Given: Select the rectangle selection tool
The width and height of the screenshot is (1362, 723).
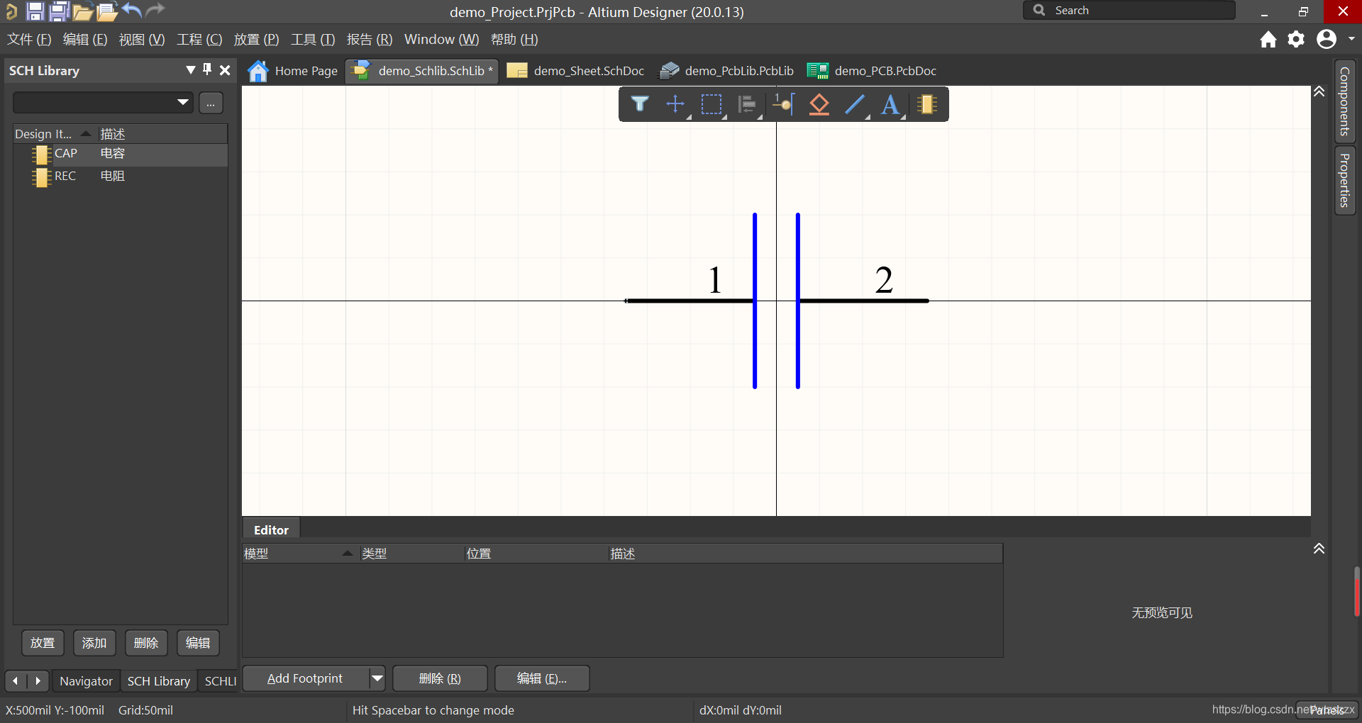Looking at the screenshot, I should tap(712, 104).
